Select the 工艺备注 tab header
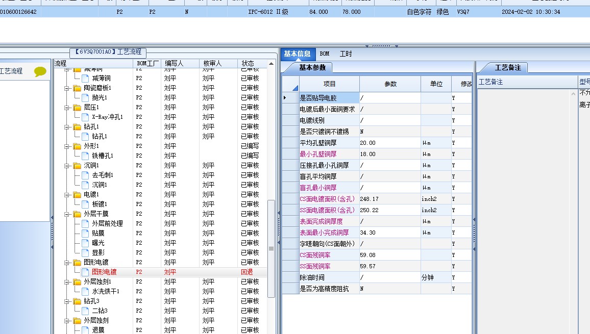Screen dimensions: 590x334 [x=508, y=68]
